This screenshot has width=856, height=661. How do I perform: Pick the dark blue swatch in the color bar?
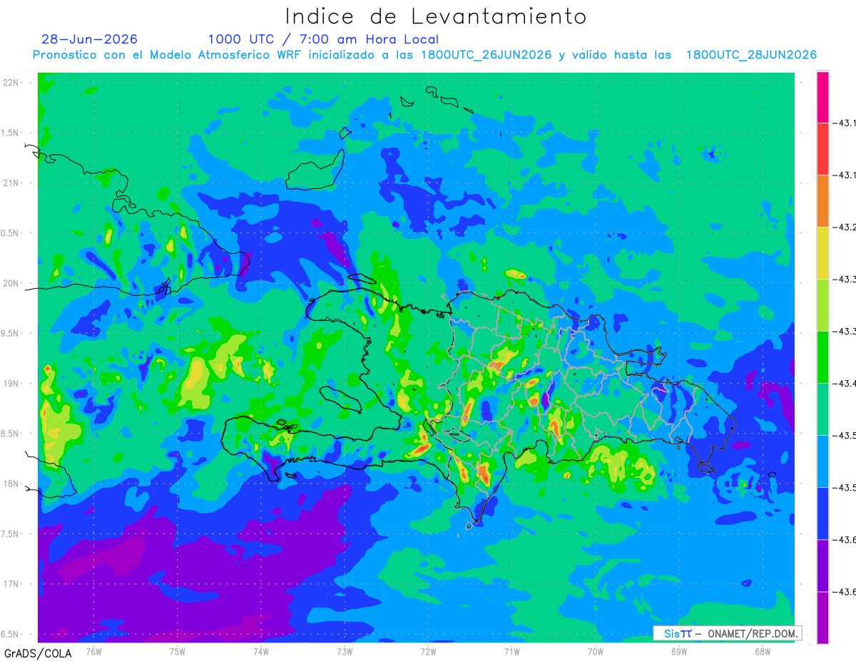pos(822,513)
